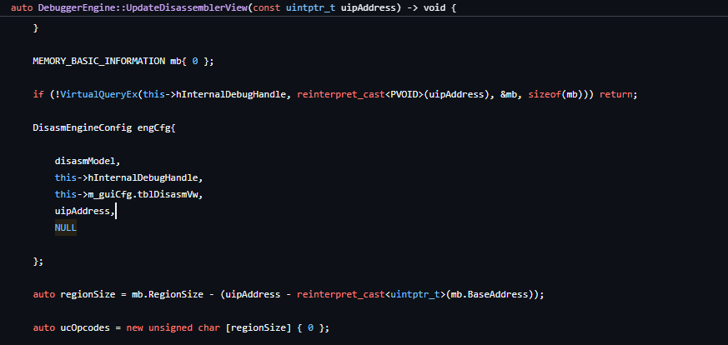Click 'reinterpret_cast<uintptr_t>' in the regionSize line

pyautogui.click(x=371, y=294)
